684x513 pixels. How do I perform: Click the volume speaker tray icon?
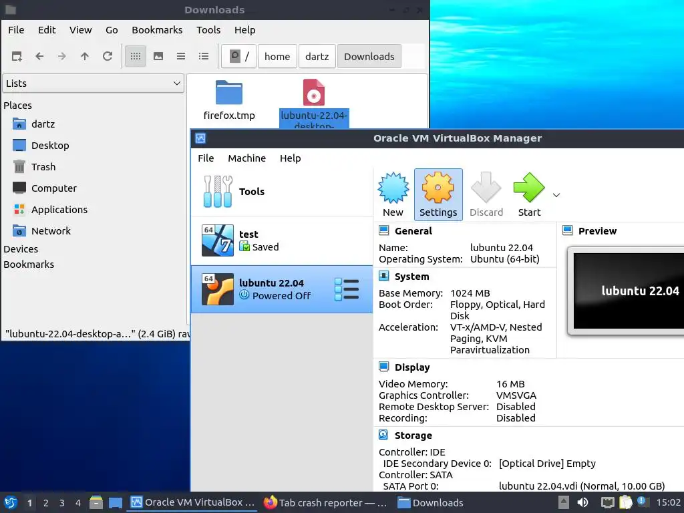pyautogui.click(x=582, y=502)
